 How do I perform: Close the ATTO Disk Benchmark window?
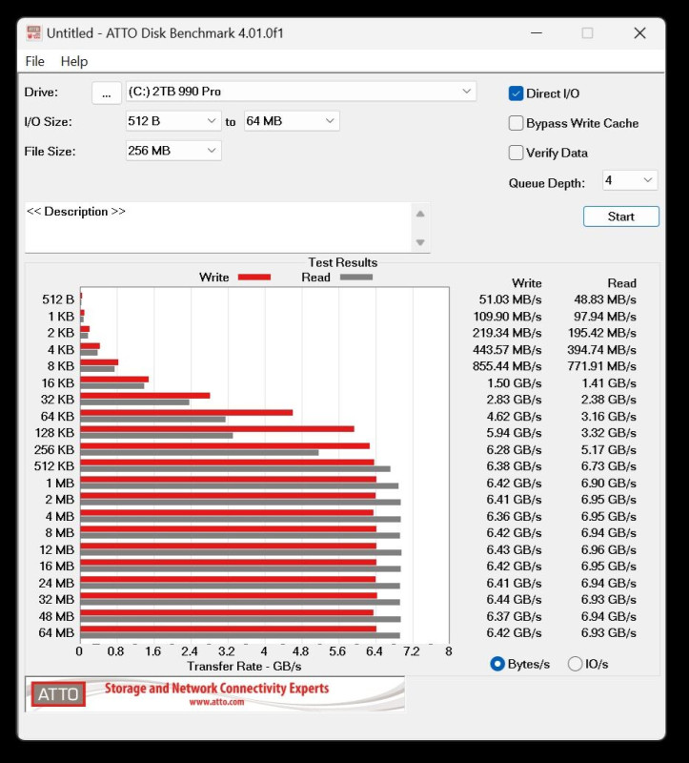click(639, 33)
